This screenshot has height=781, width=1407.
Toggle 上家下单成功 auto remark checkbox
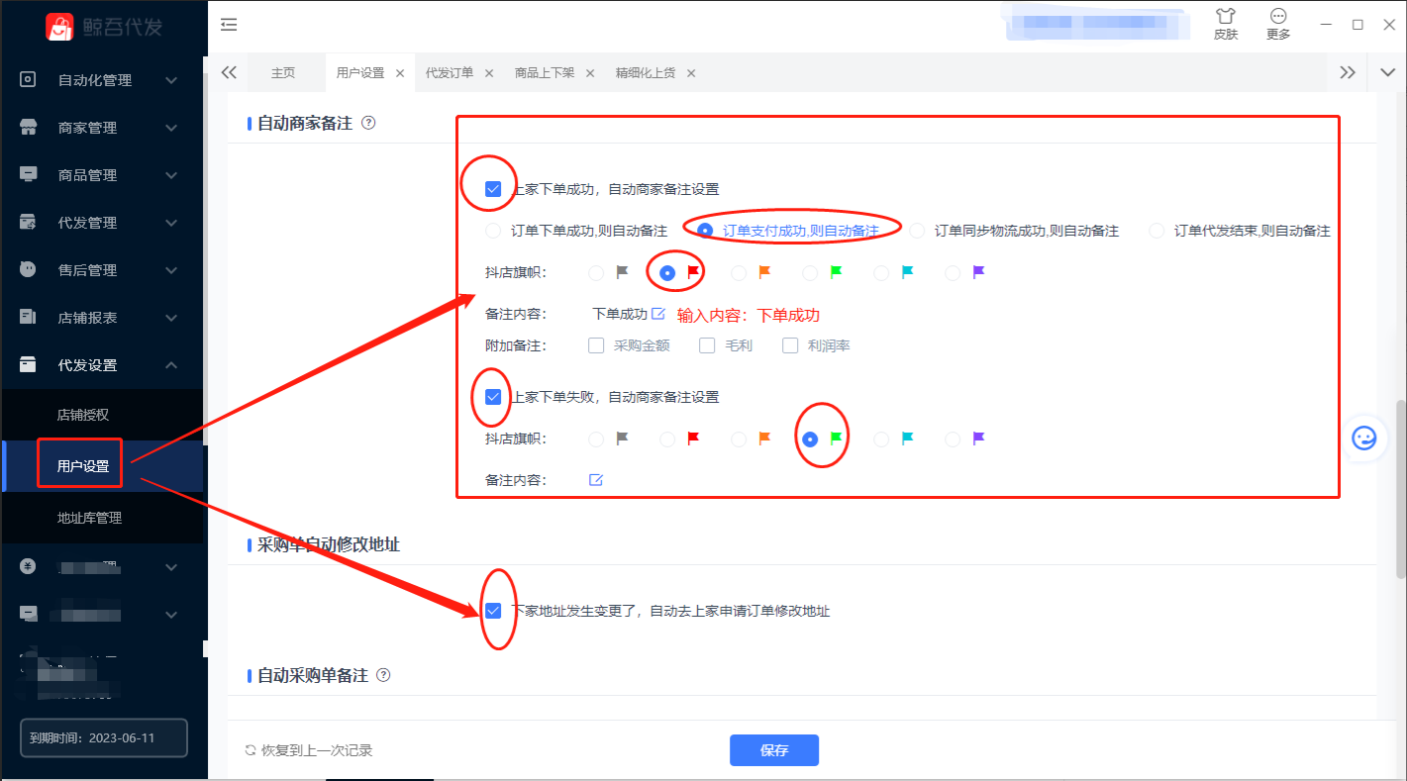(493, 189)
